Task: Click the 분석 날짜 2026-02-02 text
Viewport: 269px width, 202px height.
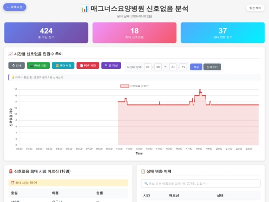Action: pos(134,16)
